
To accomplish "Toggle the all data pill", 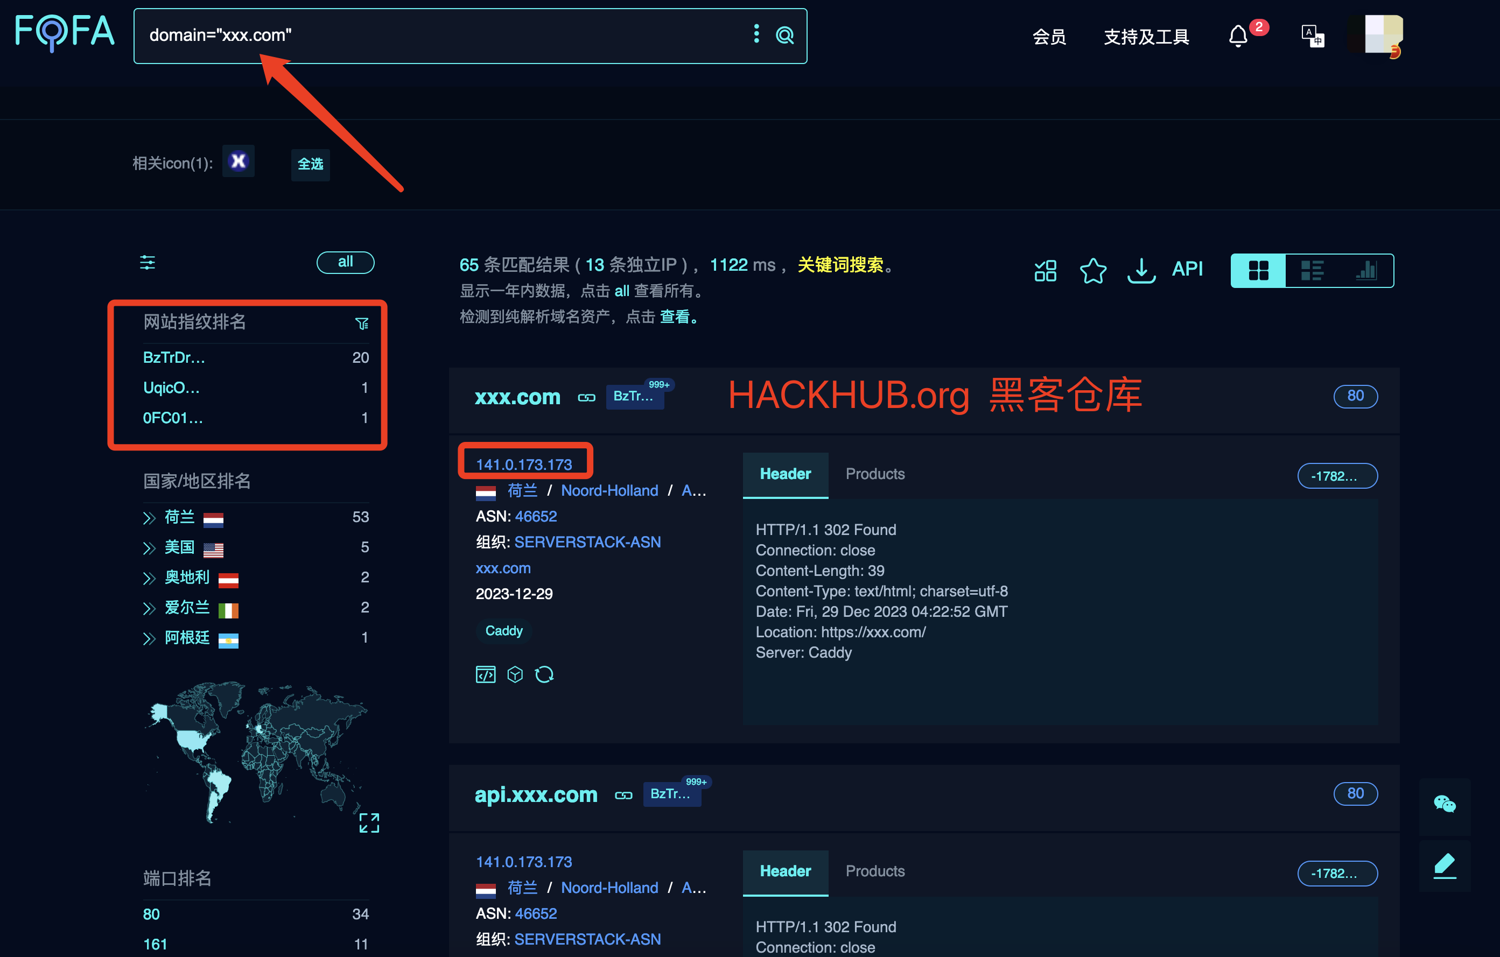I will click(345, 262).
